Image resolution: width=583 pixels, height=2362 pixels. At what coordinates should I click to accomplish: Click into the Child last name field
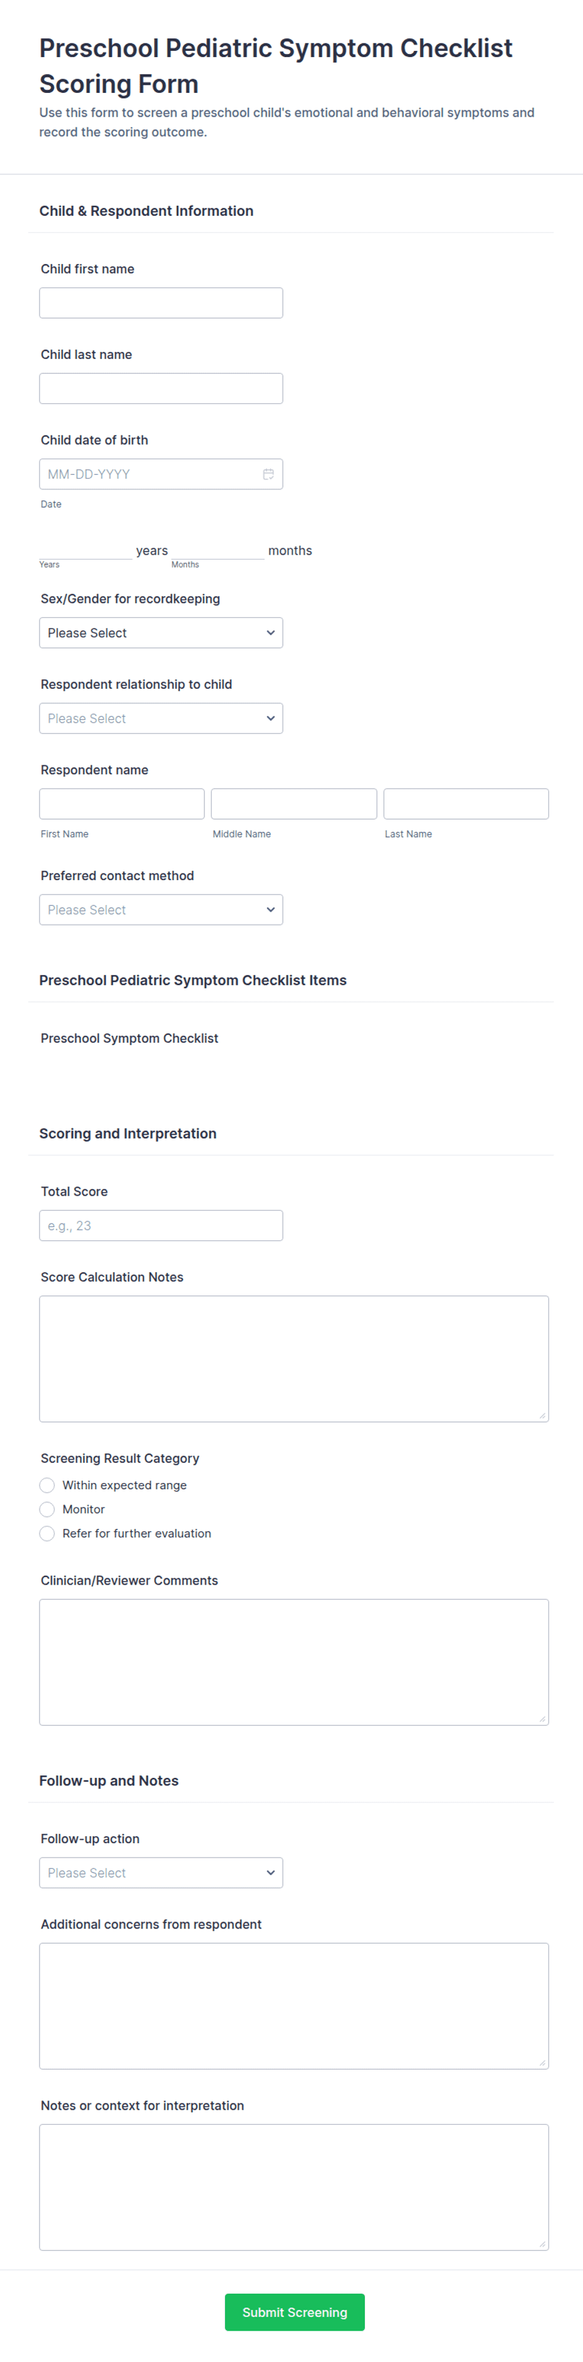click(161, 388)
